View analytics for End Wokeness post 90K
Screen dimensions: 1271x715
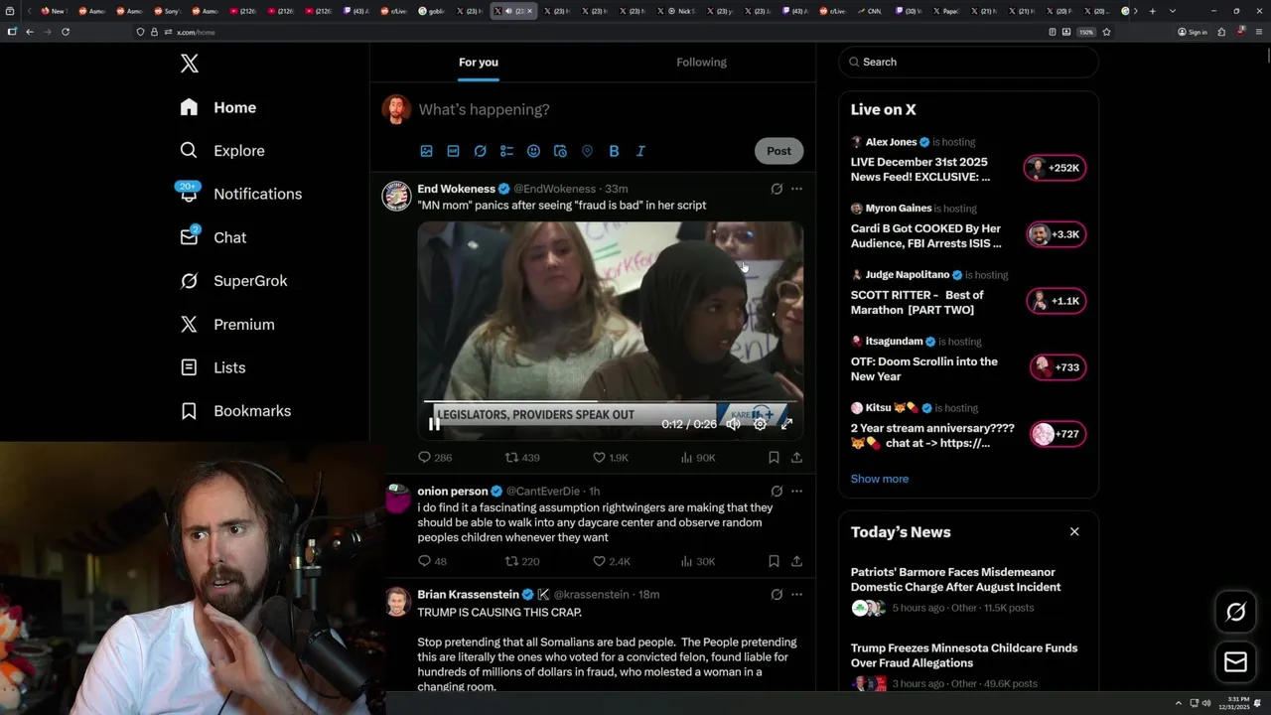[697, 458]
